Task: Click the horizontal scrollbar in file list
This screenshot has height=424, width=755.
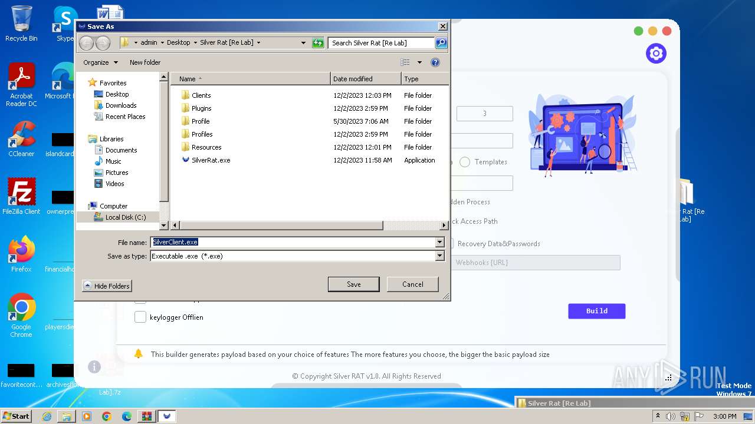Action: [281, 226]
